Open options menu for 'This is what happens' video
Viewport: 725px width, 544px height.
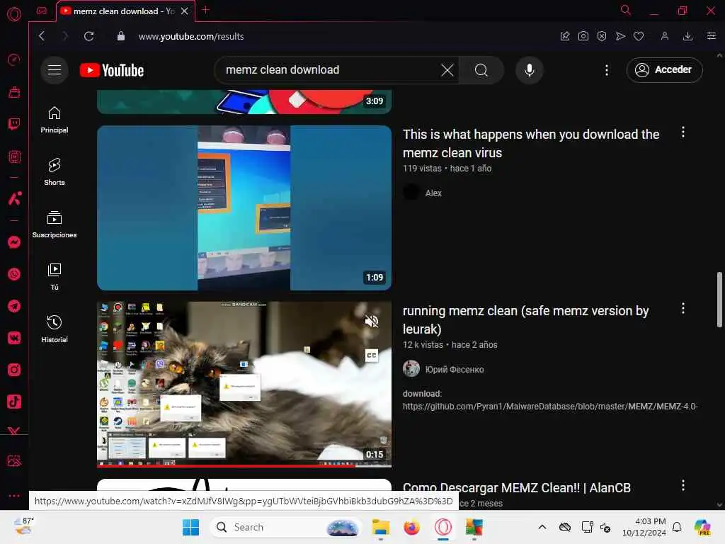tap(683, 132)
